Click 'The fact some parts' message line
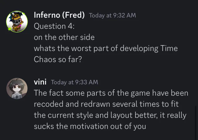The height and width of the screenshot is (140, 198). pos(111,93)
